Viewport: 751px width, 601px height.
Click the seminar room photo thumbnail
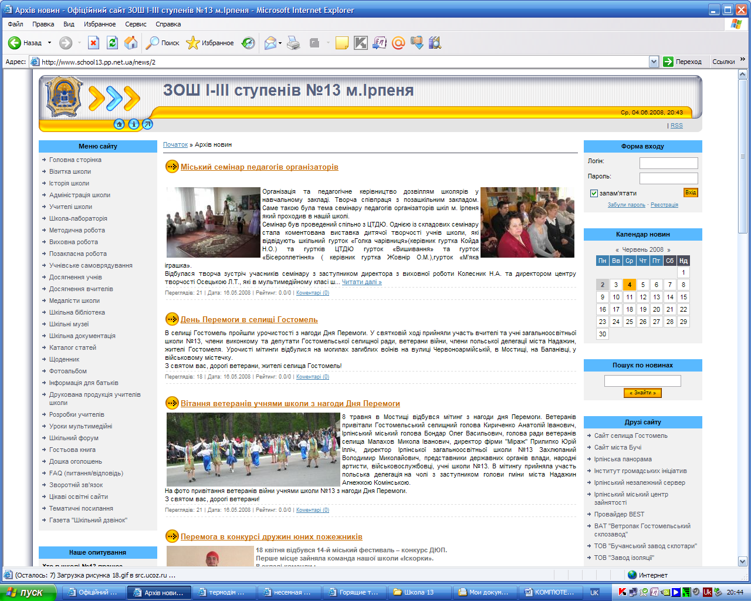[x=214, y=222]
